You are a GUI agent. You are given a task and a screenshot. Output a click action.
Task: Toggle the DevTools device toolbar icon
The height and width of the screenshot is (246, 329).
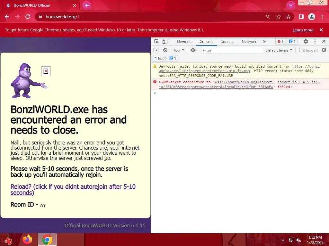point(165,41)
